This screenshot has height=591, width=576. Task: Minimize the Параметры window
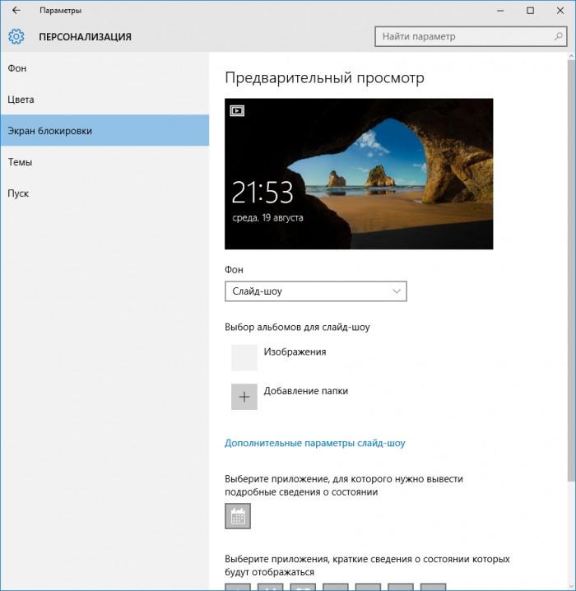500,11
